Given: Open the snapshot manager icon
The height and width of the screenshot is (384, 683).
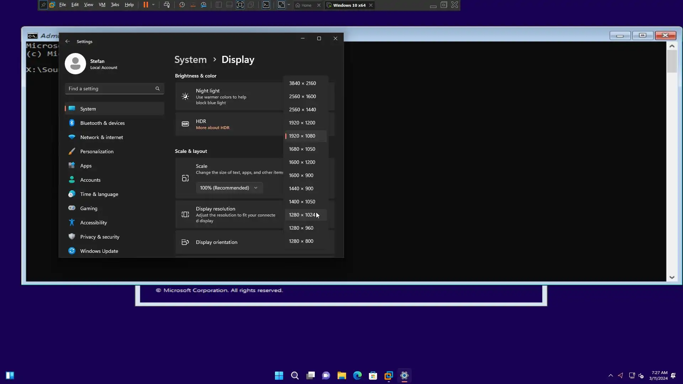Looking at the screenshot, I should (x=203, y=5).
